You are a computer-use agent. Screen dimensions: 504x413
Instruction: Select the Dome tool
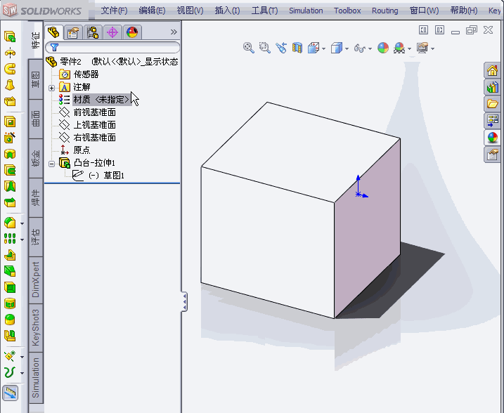[10, 319]
